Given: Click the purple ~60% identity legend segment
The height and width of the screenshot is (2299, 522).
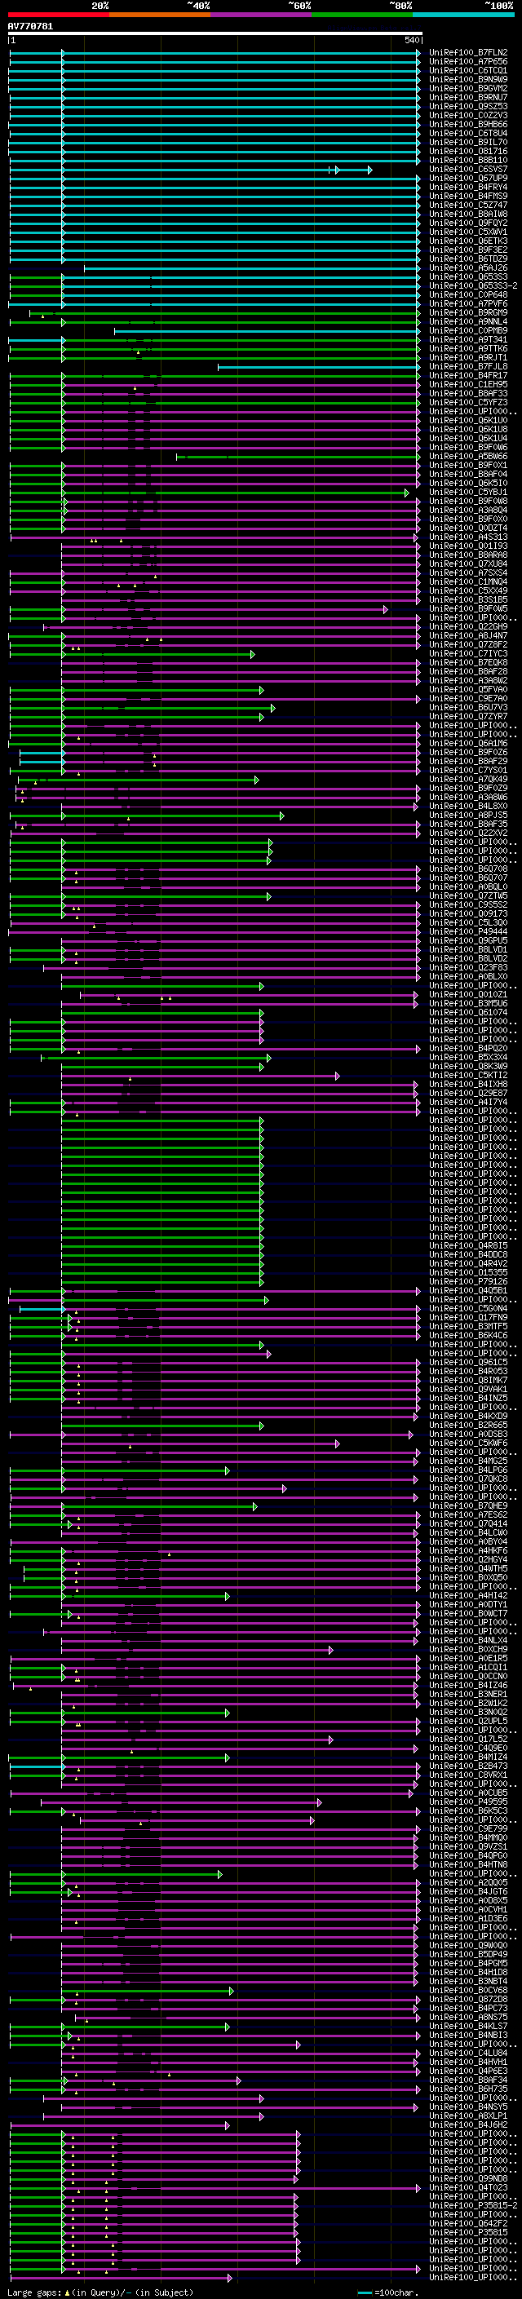Looking at the screenshot, I should [262, 15].
